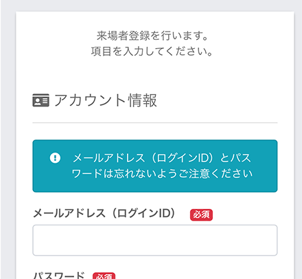Click the gray page margin right of the form card
The height and width of the screenshot is (279, 302).
[298, 137]
